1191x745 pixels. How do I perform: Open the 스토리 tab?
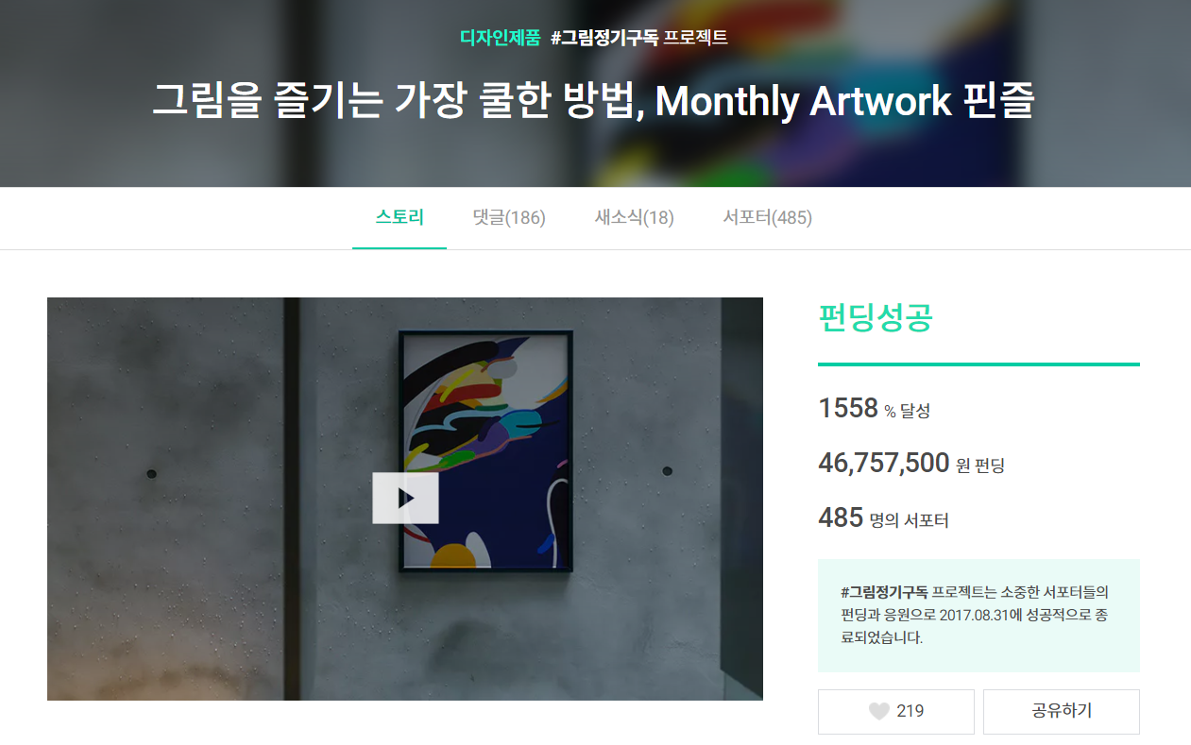tap(400, 218)
